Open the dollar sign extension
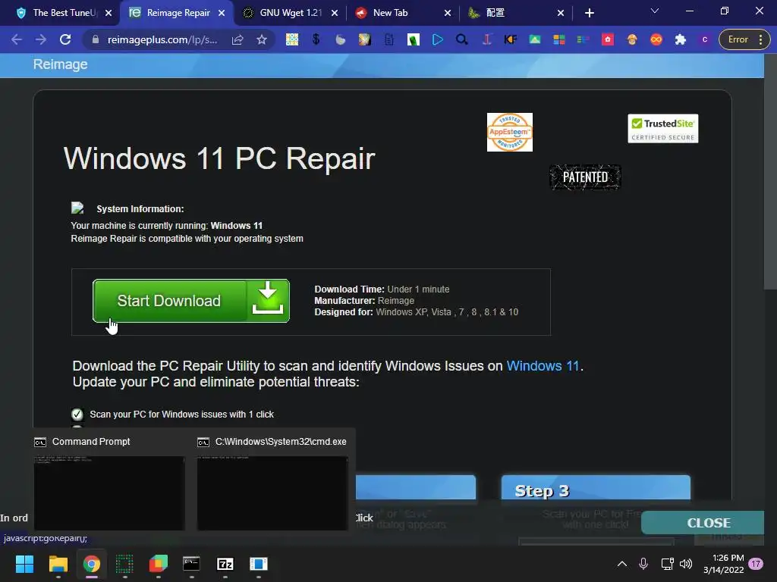 [x=316, y=39]
